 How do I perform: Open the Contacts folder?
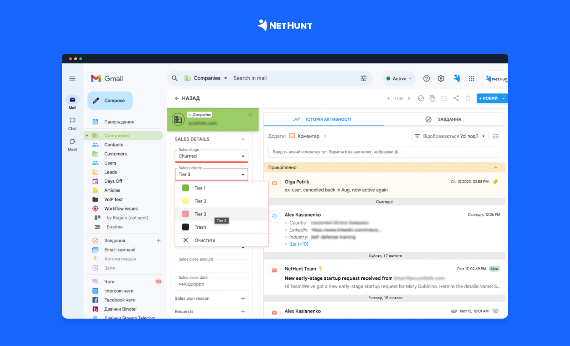coord(114,145)
